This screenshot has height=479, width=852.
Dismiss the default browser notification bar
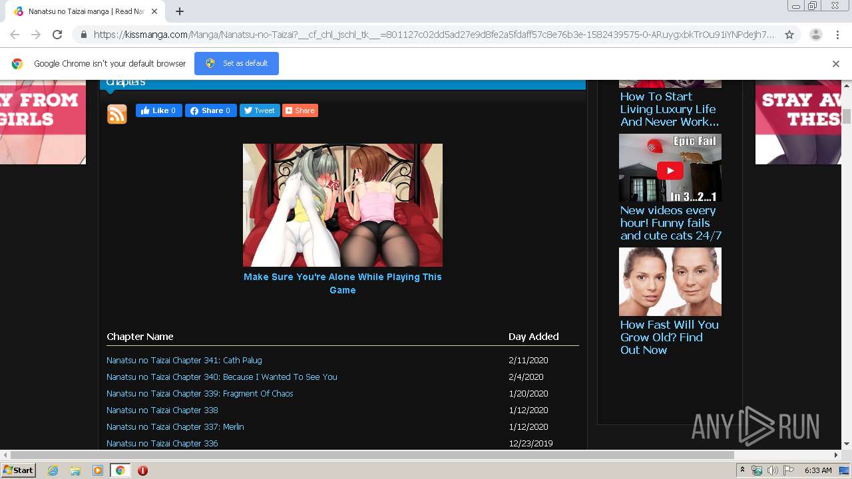click(x=836, y=64)
